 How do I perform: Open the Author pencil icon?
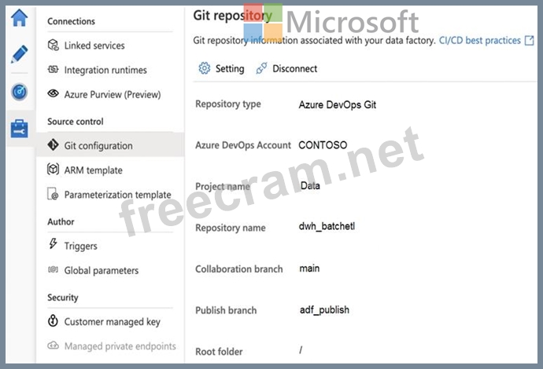19,53
